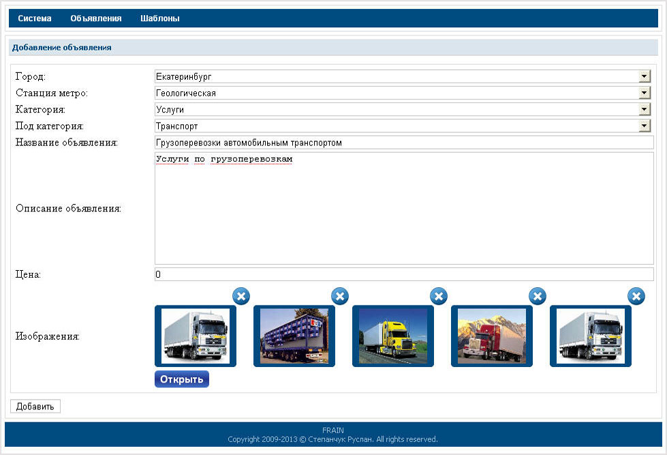Click the Открыть image upload button
The width and height of the screenshot is (667, 455).
pos(182,379)
